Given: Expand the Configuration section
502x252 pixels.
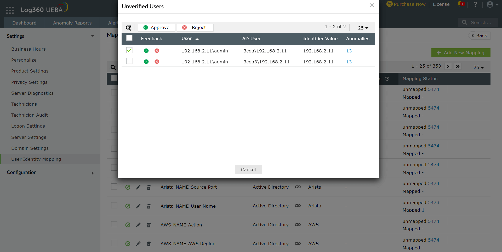Looking at the screenshot, I should [93, 173].
